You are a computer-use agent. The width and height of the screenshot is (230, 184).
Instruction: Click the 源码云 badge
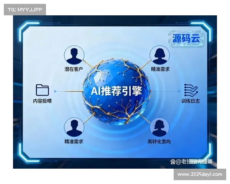click(x=186, y=39)
